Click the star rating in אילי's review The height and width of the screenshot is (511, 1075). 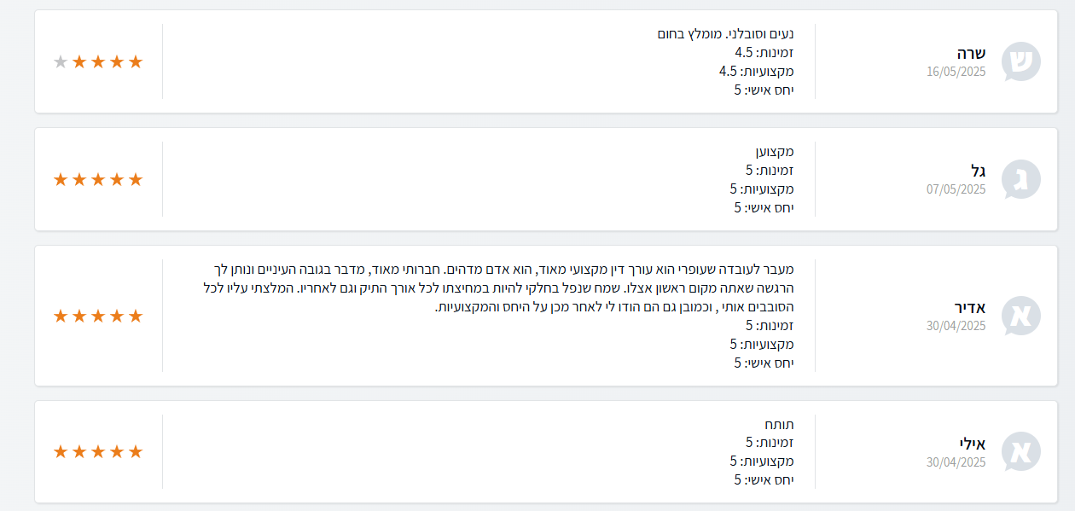pyautogui.click(x=98, y=451)
